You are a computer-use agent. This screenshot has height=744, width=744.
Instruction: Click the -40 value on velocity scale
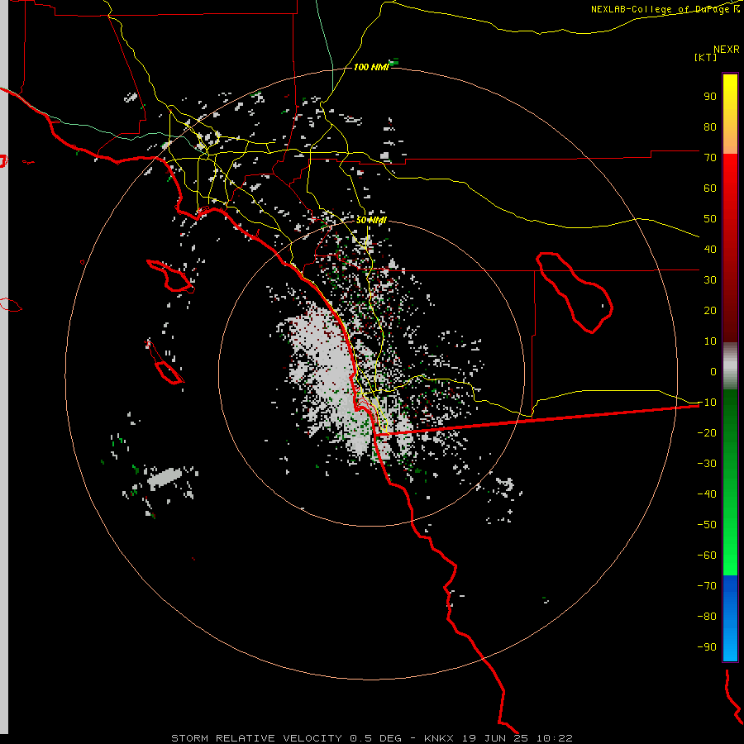pyautogui.click(x=707, y=494)
